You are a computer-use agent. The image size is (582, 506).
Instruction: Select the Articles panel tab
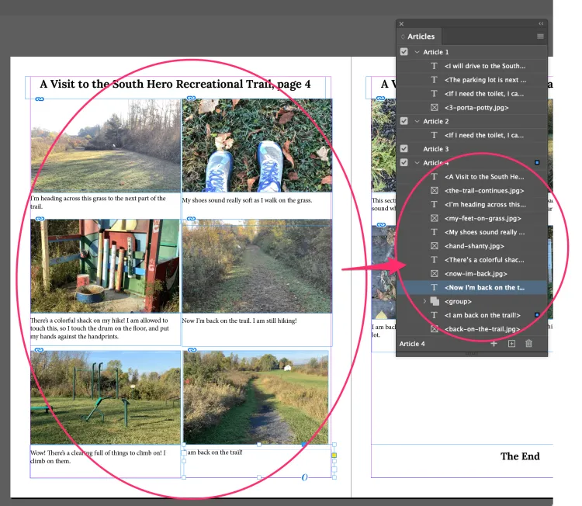coord(420,36)
